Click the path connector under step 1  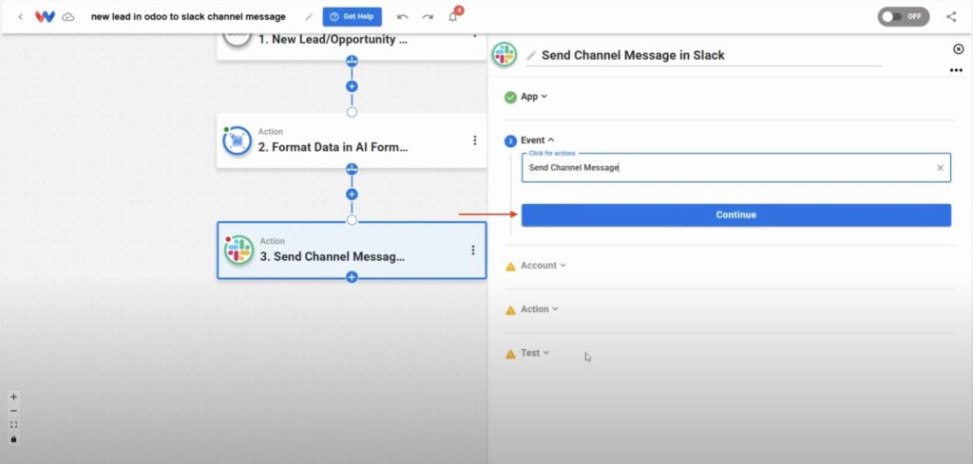[x=352, y=61]
